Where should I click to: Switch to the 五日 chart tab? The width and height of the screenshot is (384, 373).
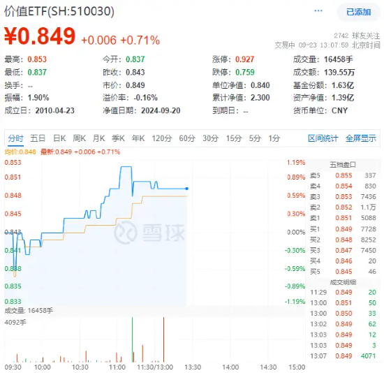38,138
